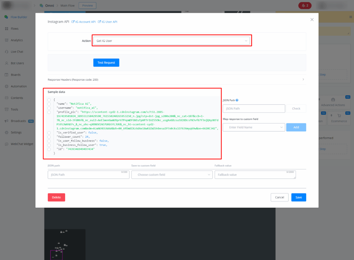Open Settings gear in sidebar

click(x=7, y=132)
